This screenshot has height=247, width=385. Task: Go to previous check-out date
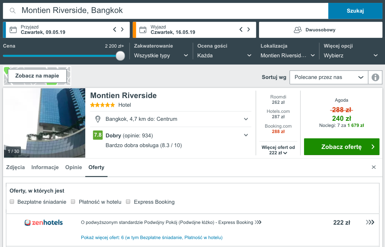(x=241, y=30)
